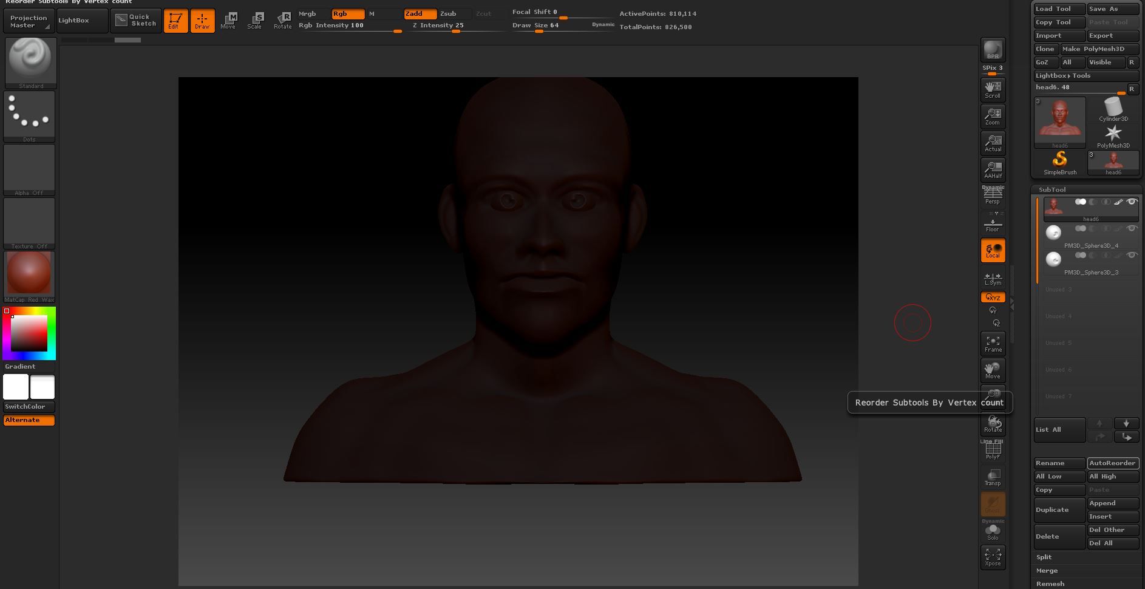Click Append subtool button
Screen dimensions: 1145x589
[x=1113, y=503]
